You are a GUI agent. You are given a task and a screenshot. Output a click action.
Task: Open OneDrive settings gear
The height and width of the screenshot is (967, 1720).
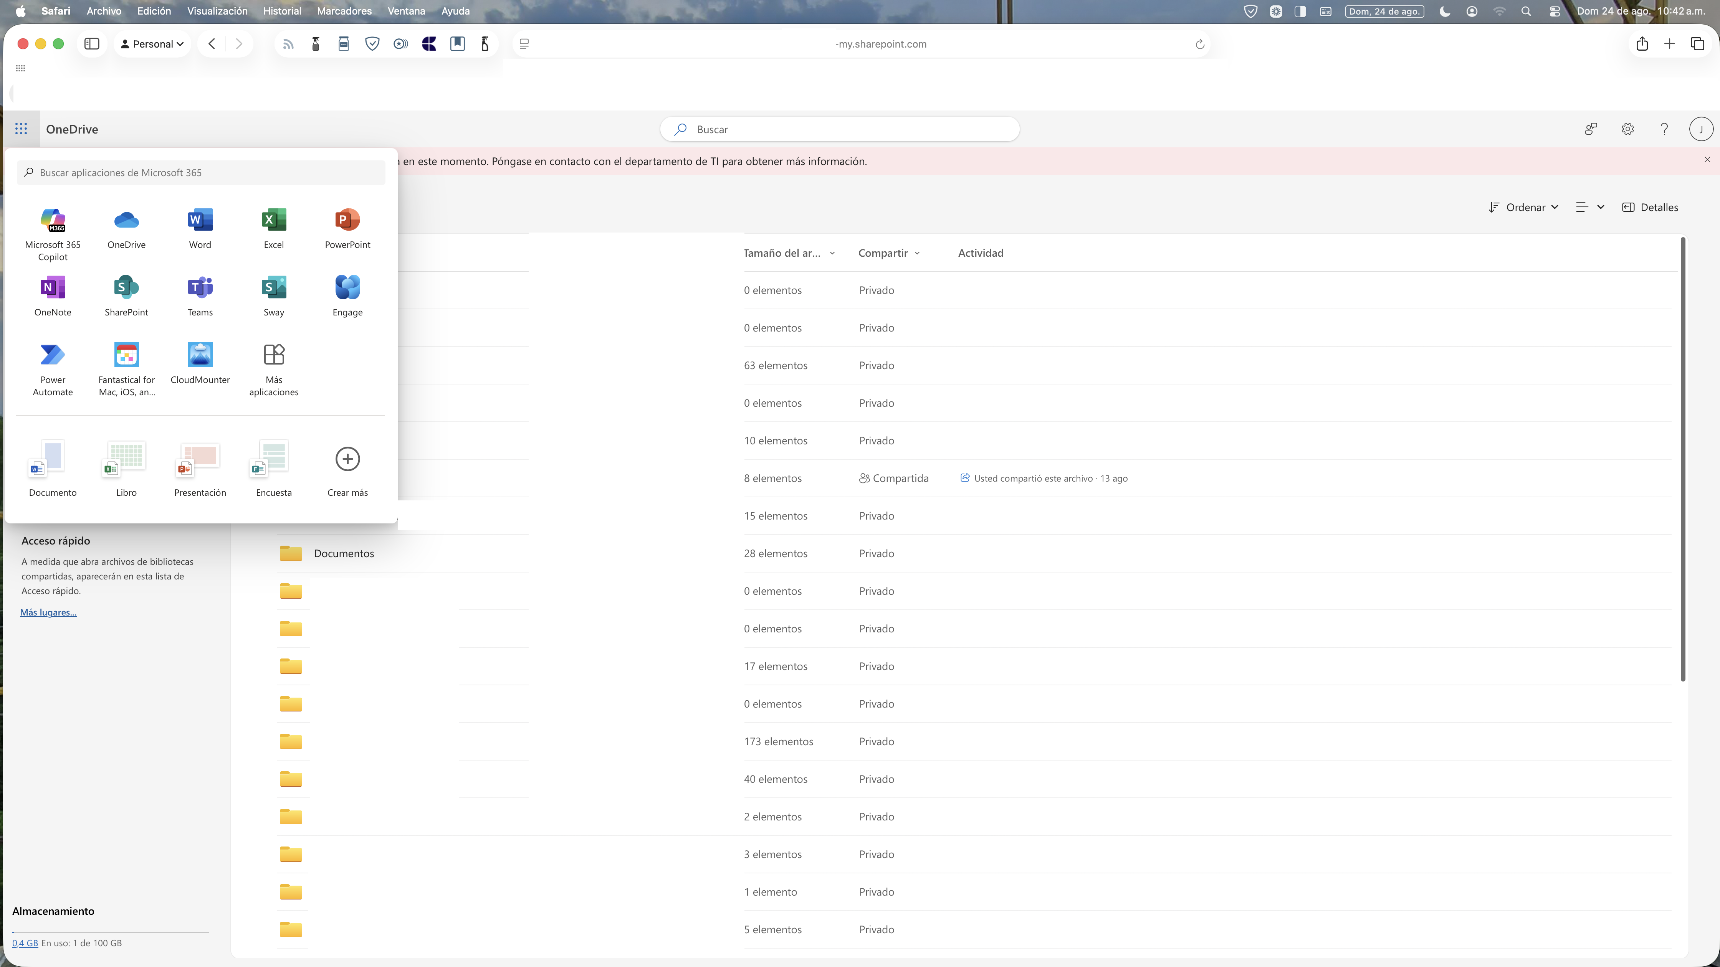point(1628,129)
